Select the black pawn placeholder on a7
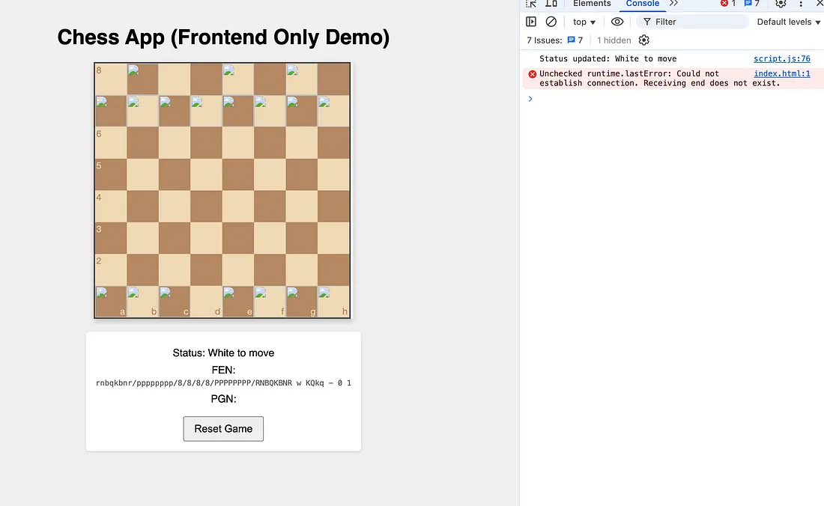 click(111, 111)
